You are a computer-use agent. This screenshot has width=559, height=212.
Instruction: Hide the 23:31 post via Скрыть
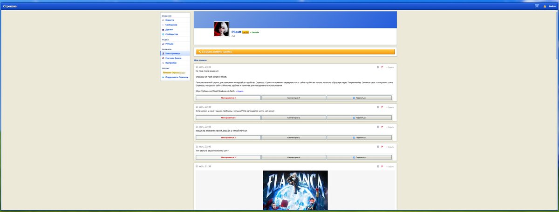[x=390, y=67]
